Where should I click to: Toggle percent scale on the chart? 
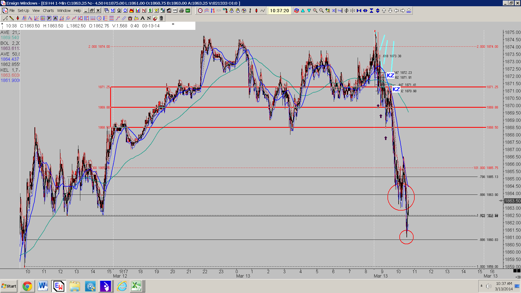[x=334, y=11]
